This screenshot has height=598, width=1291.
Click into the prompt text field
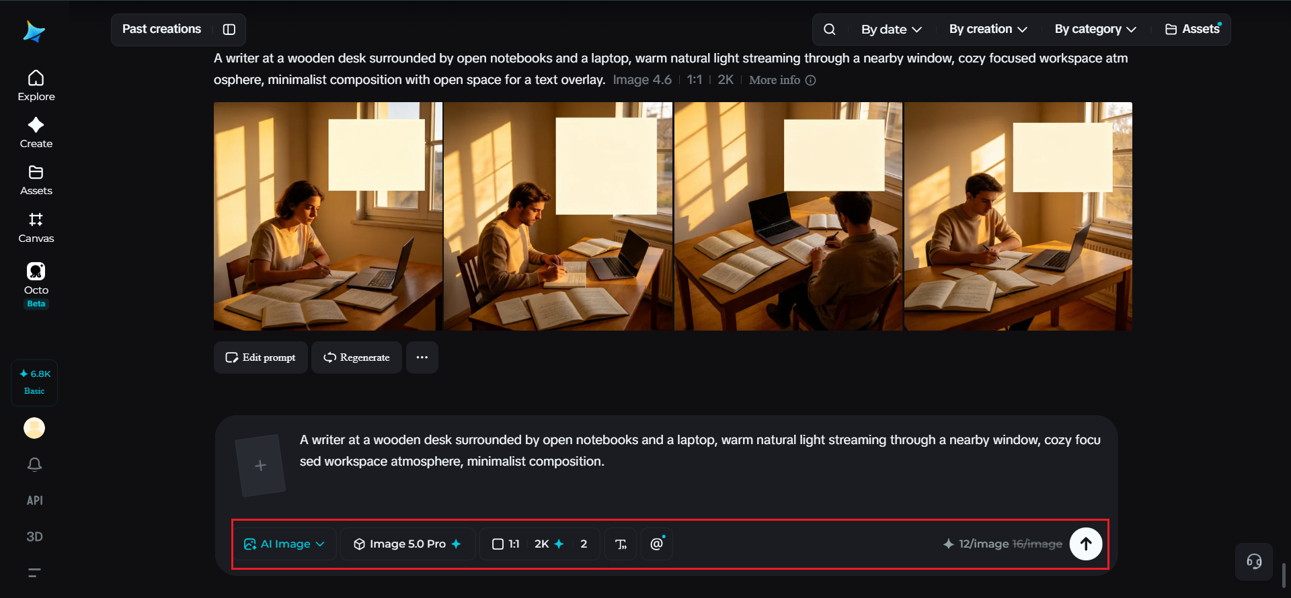[x=700, y=451]
